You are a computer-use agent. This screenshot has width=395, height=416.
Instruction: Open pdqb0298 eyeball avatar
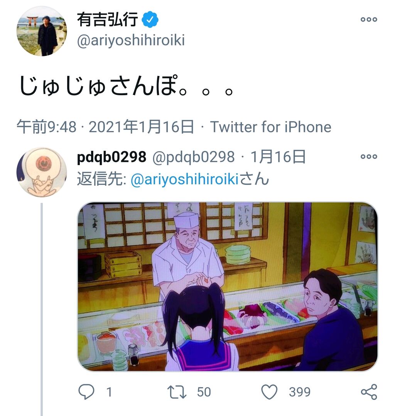point(42,172)
